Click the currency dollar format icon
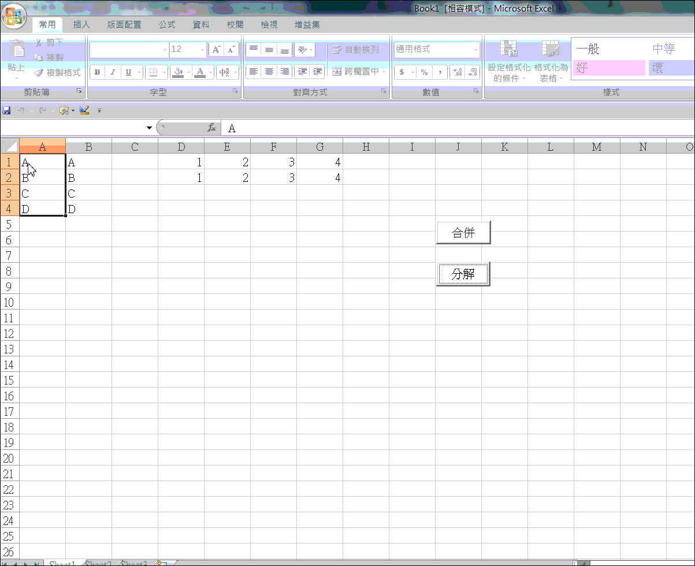The height and width of the screenshot is (566, 695). 402,72
